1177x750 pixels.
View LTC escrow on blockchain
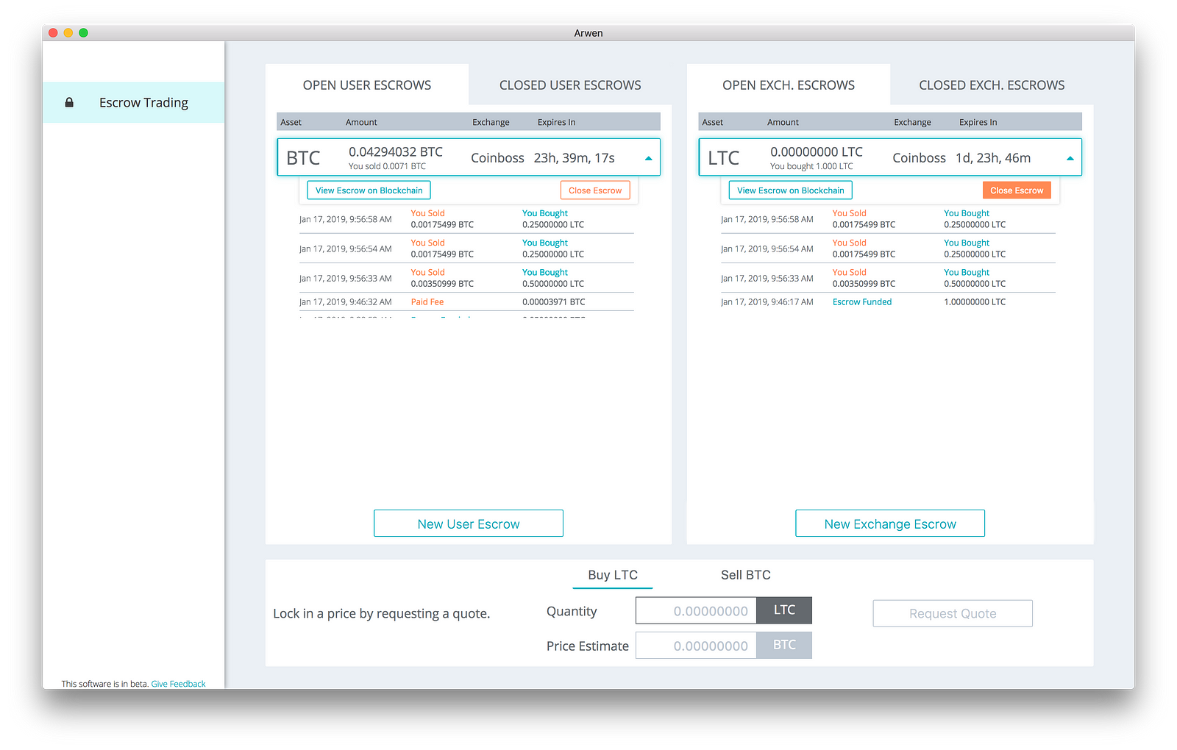pos(791,190)
